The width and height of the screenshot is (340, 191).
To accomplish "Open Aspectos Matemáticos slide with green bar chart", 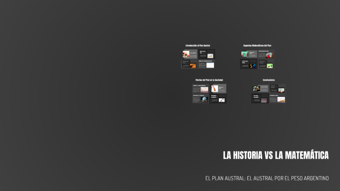I will pos(266,64).
